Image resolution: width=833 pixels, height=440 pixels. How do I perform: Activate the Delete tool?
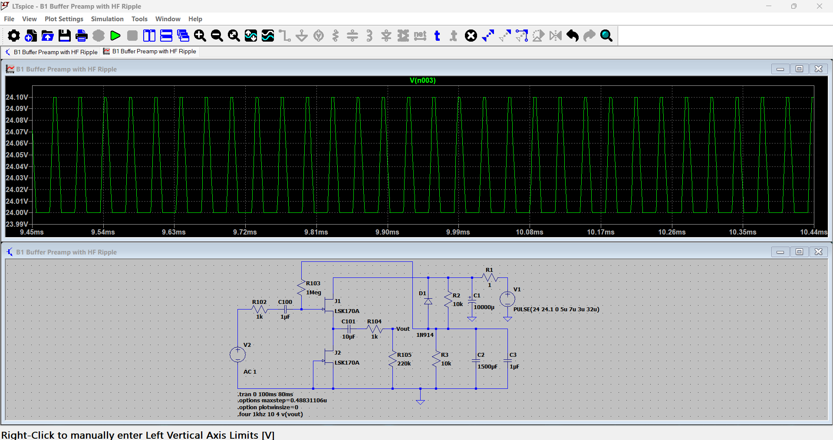(x=471, y=36)
